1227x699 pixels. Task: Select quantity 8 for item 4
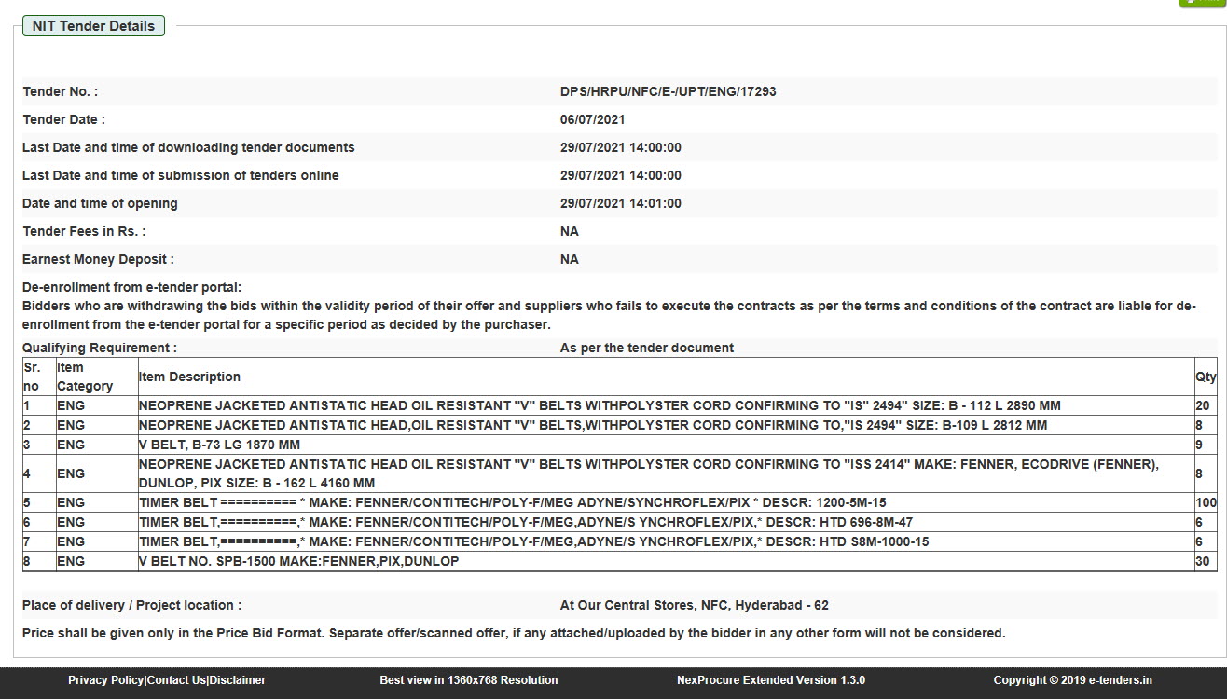pyautogui.click(x=1199, y=473)
